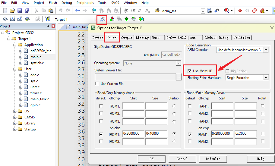Open Options for Target wand icon
Screen dimensions: 275x166
coord(103,19)
